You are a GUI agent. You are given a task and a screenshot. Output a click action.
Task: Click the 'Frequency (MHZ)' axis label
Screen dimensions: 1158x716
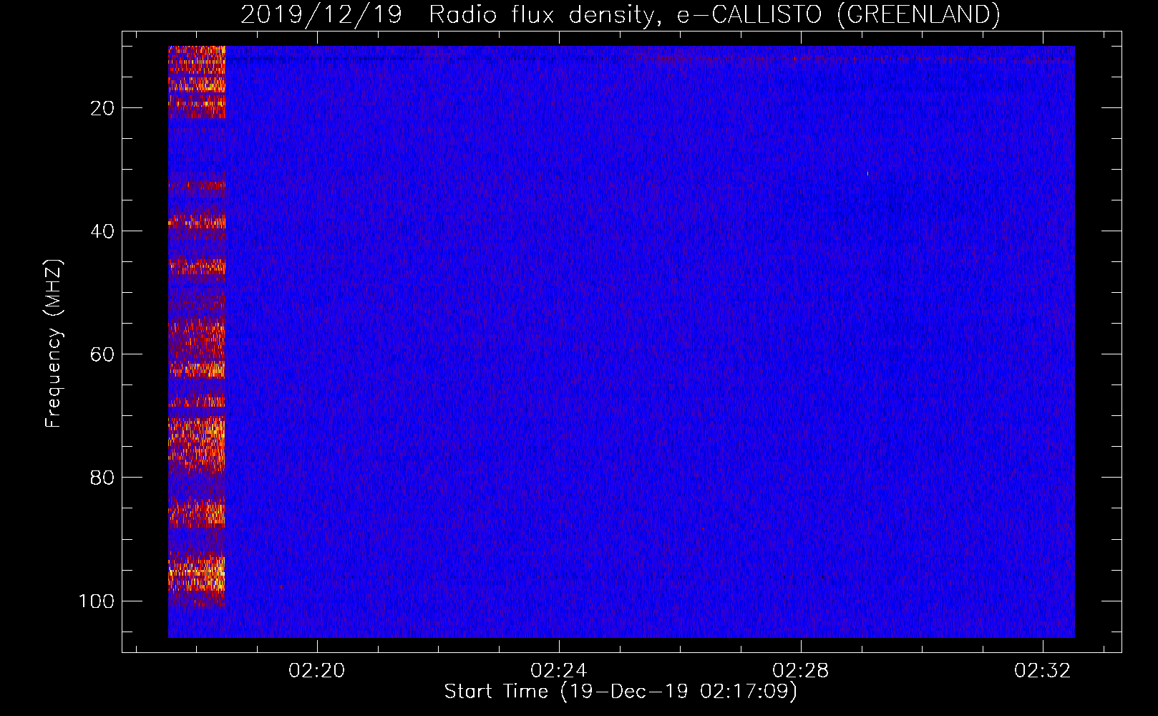[54, 344]
